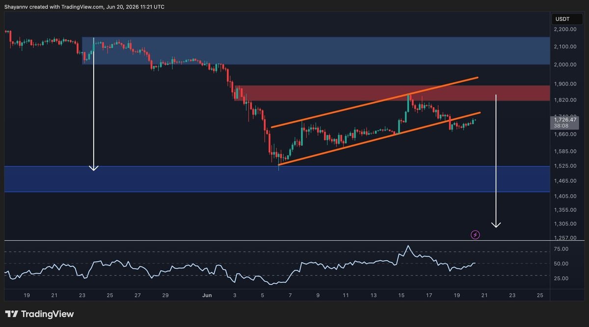Click the purple lightning bolt event icon
Viewport: 589px width, 327px height.
pos(475,235)
